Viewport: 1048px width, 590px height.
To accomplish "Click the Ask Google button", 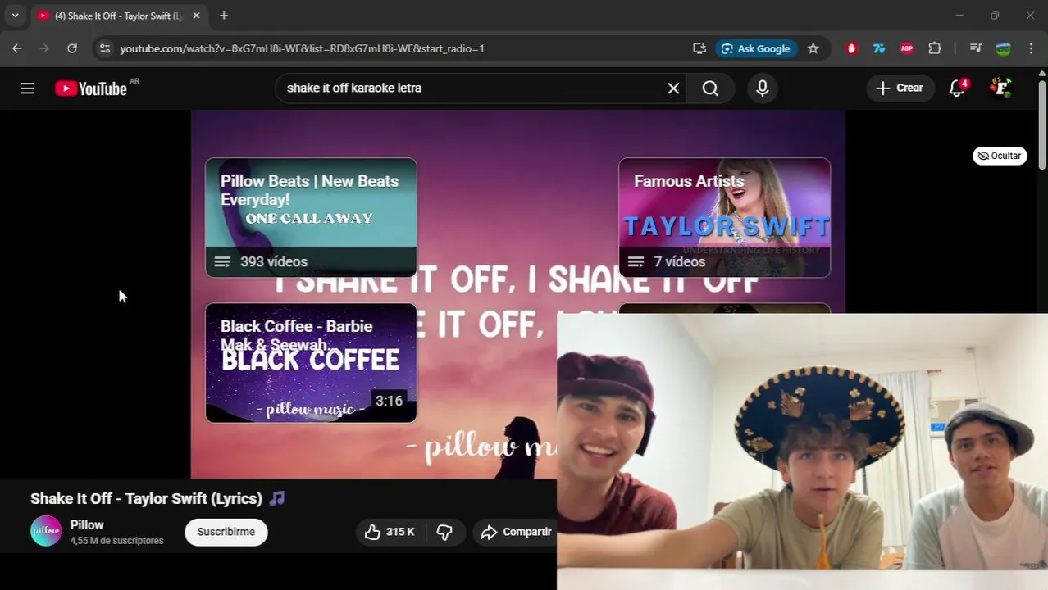I will (x=755, y=48).
